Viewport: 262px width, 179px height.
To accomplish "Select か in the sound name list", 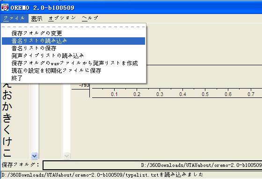I will (x=7, y=106).
